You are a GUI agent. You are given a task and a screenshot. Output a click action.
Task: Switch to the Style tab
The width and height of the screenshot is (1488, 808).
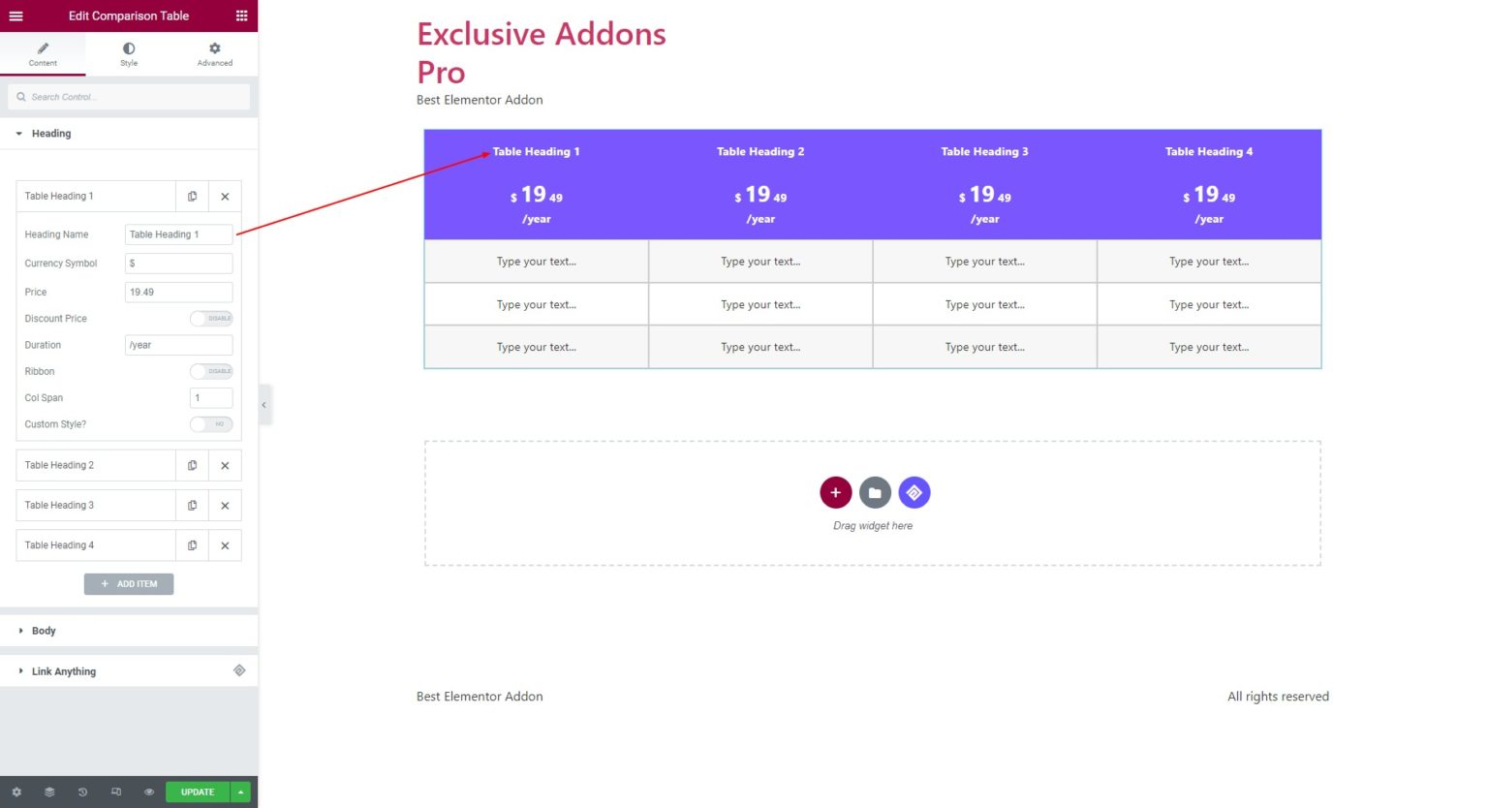[128, 53]
